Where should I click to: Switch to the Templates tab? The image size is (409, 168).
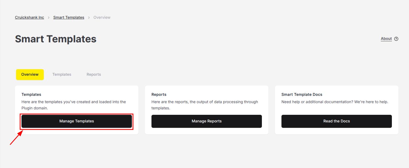coord(62,74)
